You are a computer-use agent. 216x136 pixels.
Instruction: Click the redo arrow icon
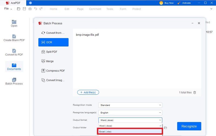click(x=41, y=9)
